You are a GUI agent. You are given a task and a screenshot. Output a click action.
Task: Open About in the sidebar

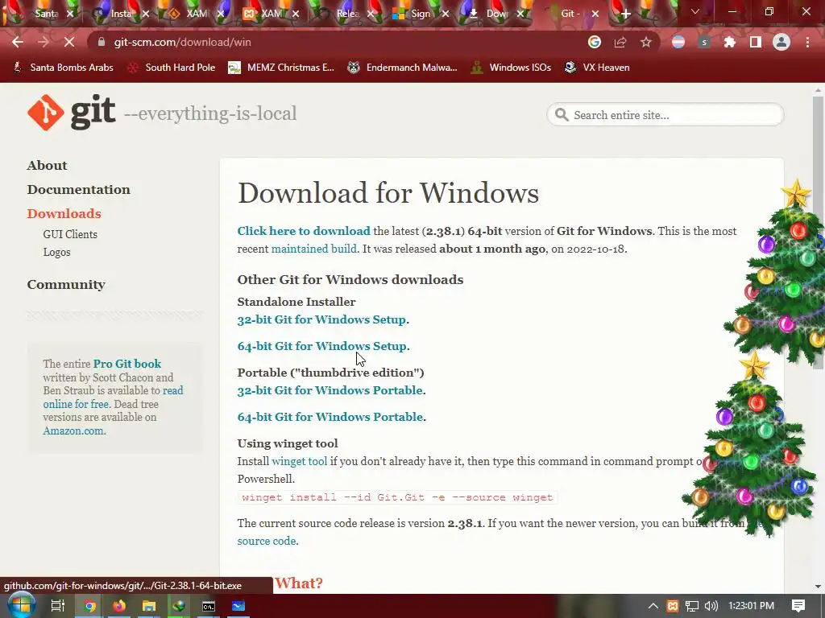47,166
